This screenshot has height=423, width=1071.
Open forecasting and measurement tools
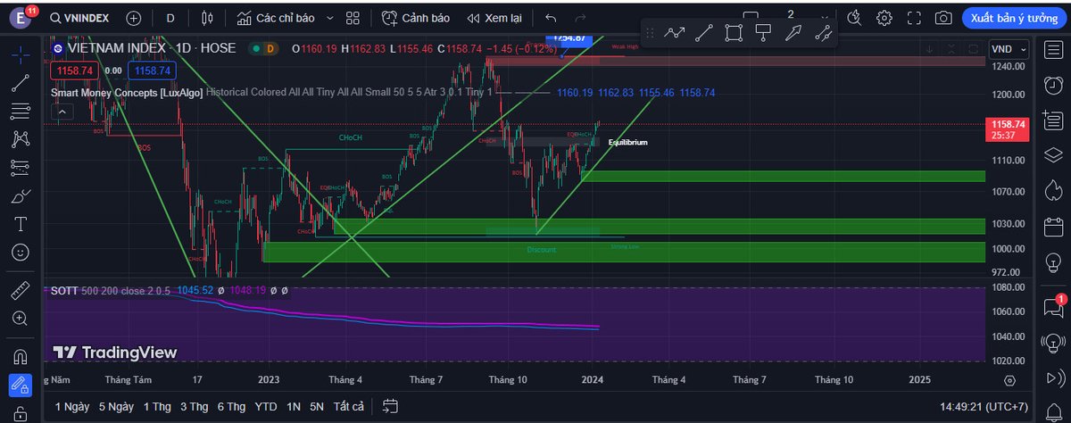(x=21, y=167)
